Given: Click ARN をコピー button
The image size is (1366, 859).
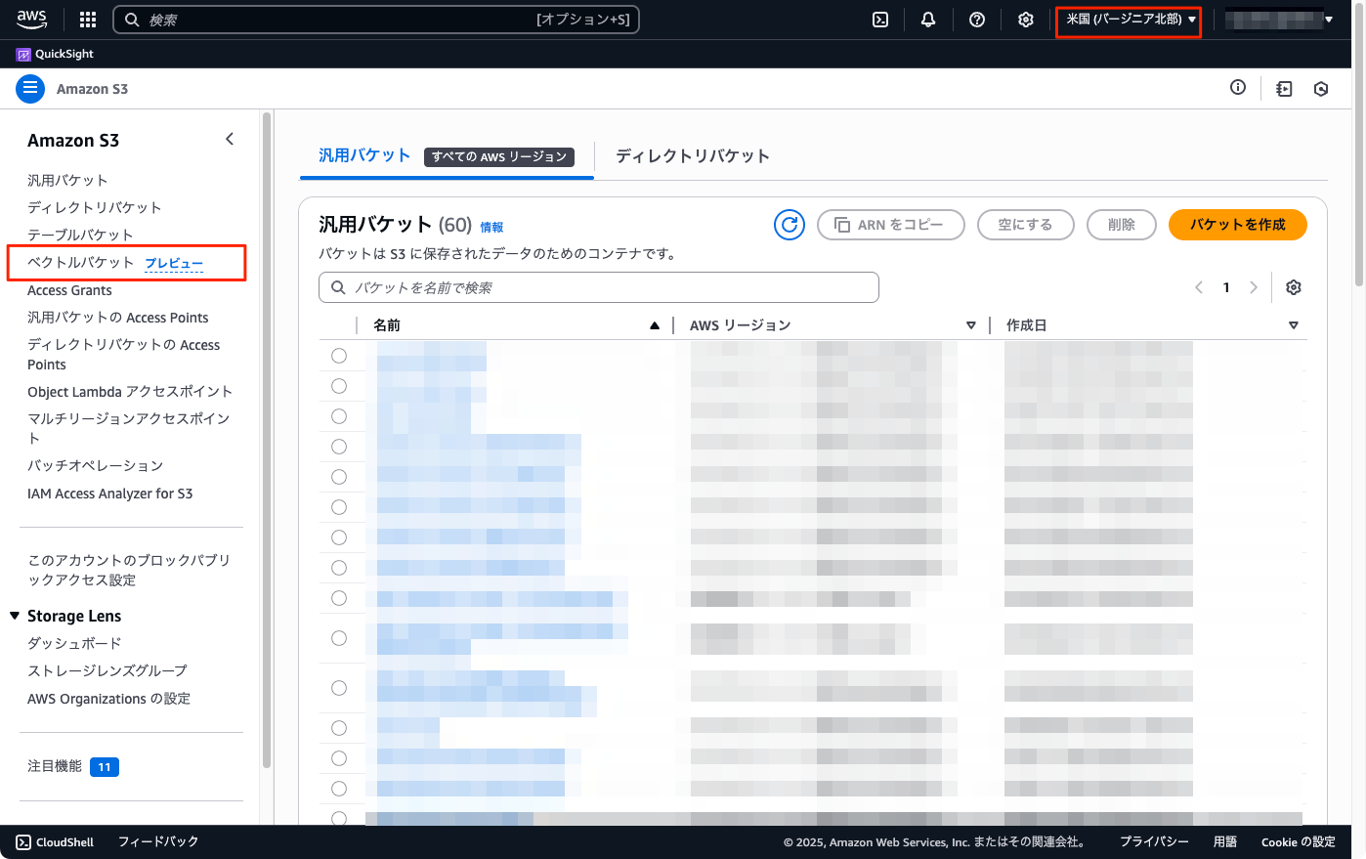Looking at the screenshot, I should point(891,225).
